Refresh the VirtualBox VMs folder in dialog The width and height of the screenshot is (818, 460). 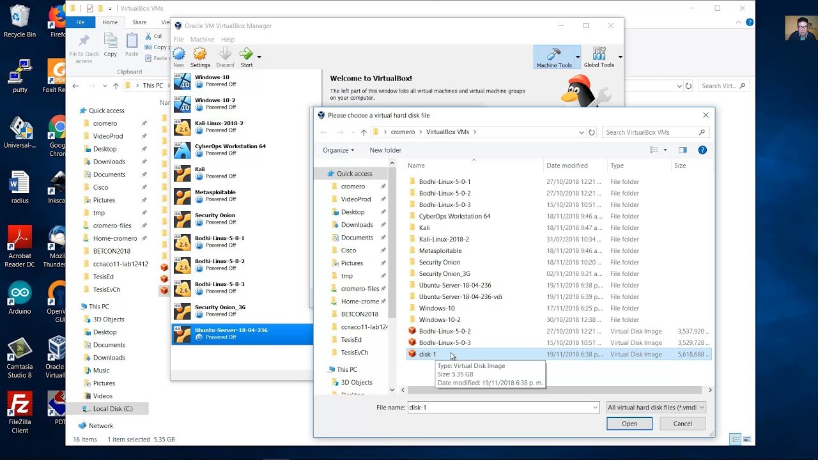[592, 132]
